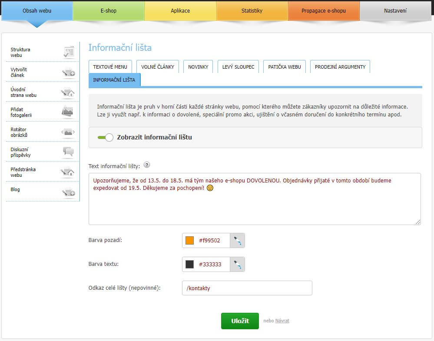Open the Obsah webu main tab
This screenshot has height=341, width=434.
[x=37, y=11]
